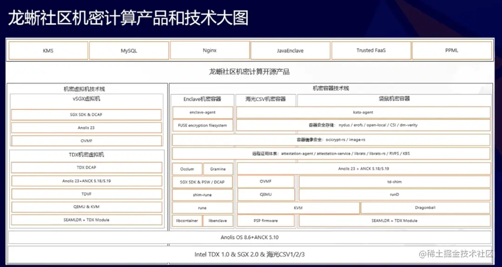Viewport: 502px width, 267px height.
Task: Click OVMF box in 海光CSV机密容器 column
Action: point(266,181)
